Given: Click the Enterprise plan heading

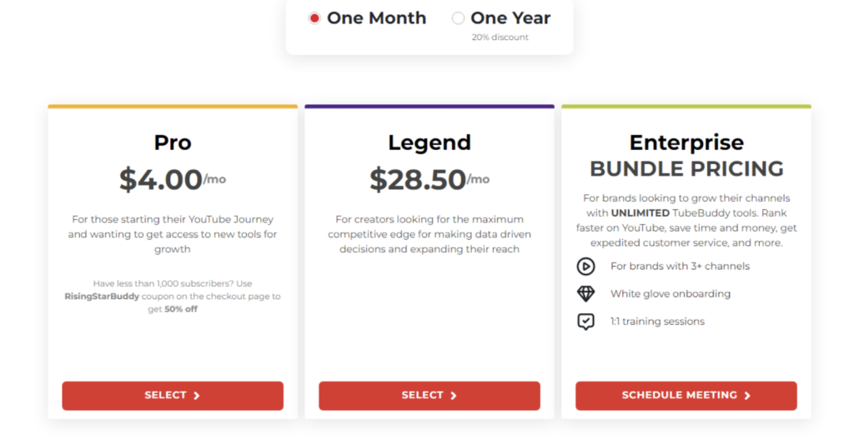Looking at the screenshot, I should tap(686, 142).
